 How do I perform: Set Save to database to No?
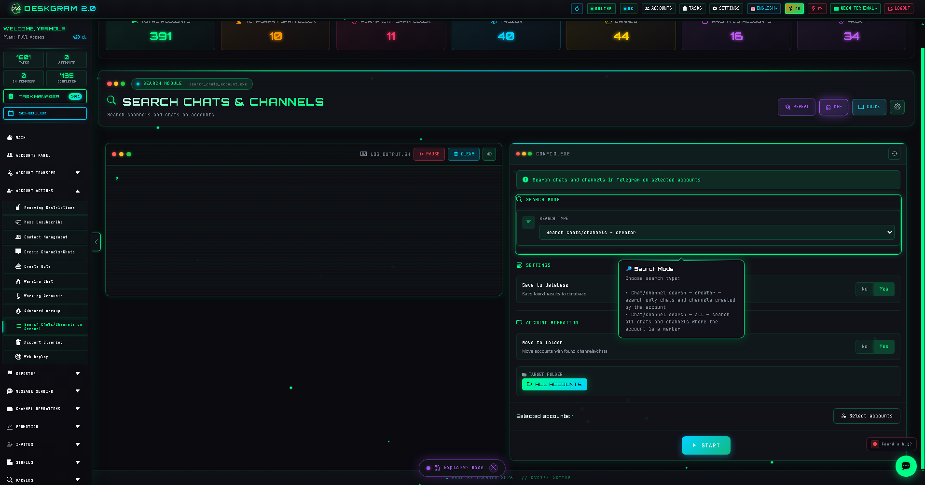(865, 289)
